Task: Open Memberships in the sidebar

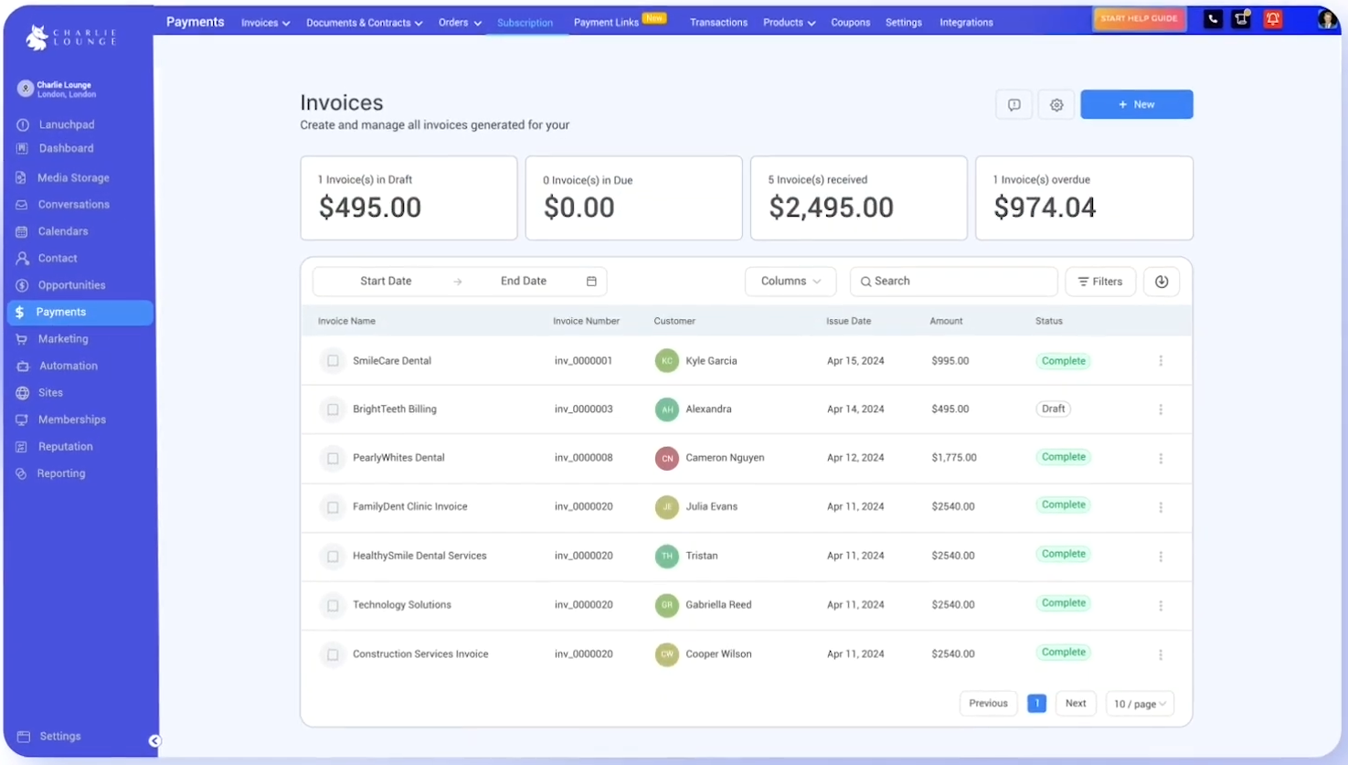Action: tap(71, 420)
